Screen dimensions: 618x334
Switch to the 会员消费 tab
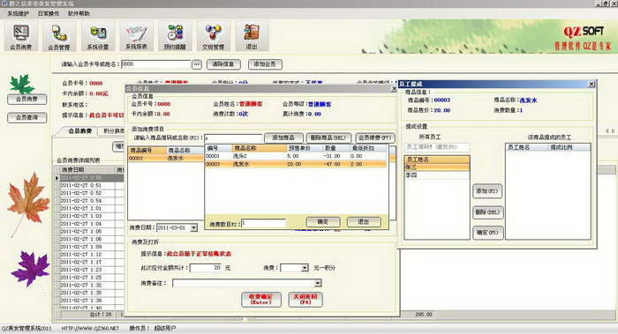80,131
